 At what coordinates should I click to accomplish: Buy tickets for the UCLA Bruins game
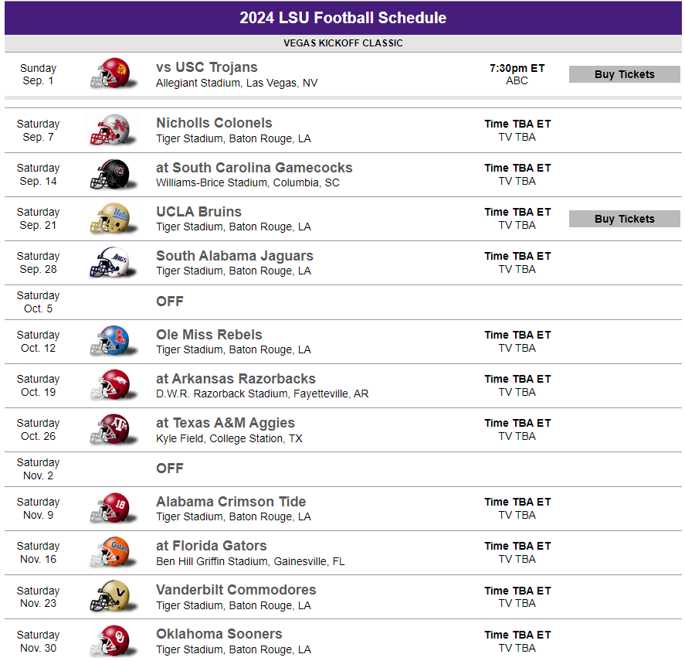tap(624, 219)
